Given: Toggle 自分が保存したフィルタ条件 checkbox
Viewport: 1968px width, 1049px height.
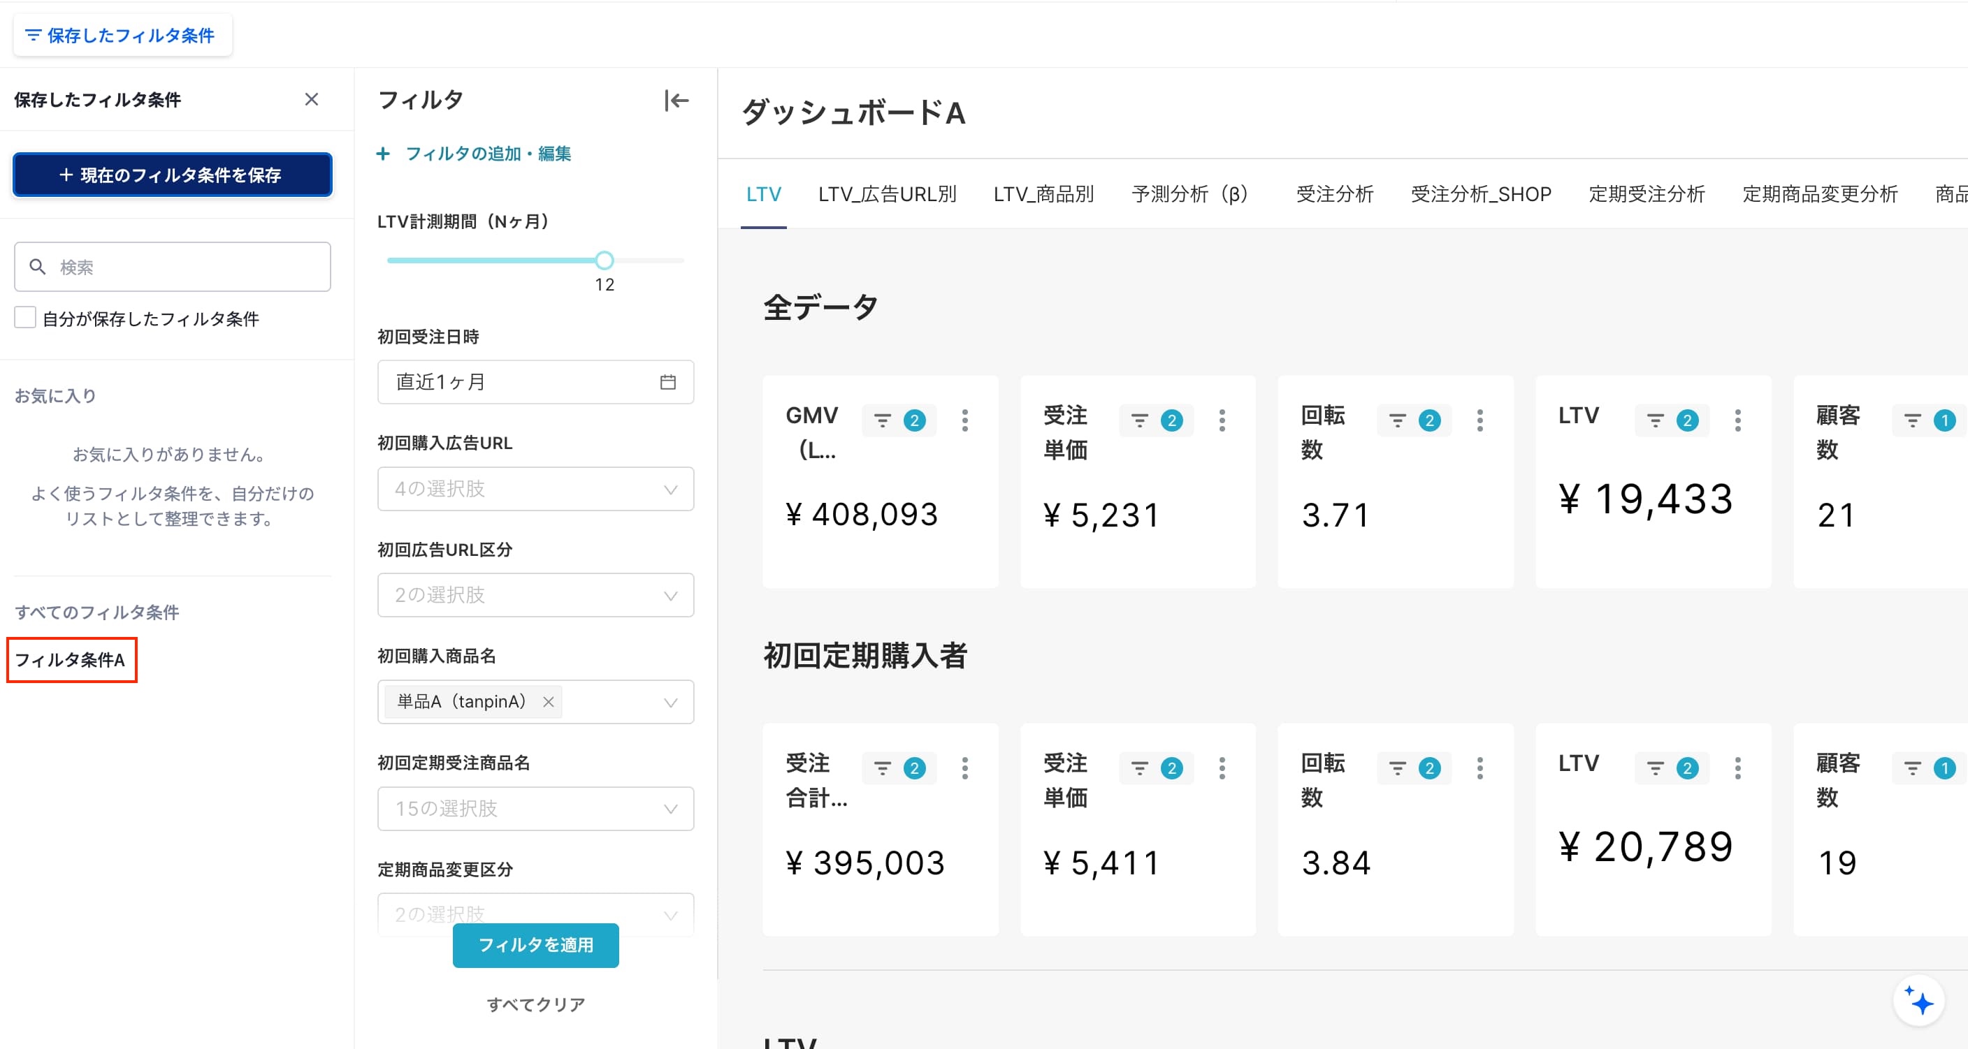Looking at the screenshot, I should (25, 318).
